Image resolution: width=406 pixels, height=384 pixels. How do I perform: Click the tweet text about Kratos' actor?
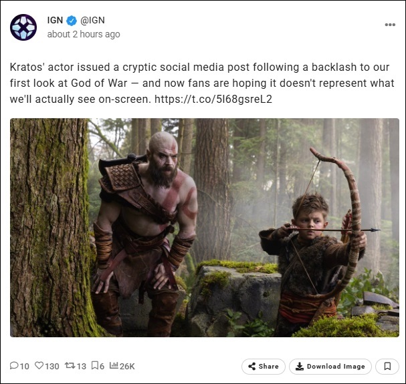point(202,83)
